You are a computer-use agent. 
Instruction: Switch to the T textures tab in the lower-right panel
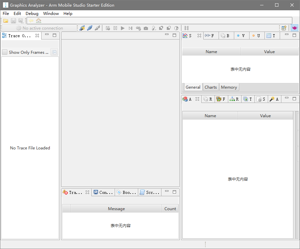248,99
